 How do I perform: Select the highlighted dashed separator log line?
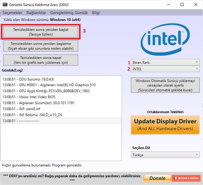click(61, 121)
